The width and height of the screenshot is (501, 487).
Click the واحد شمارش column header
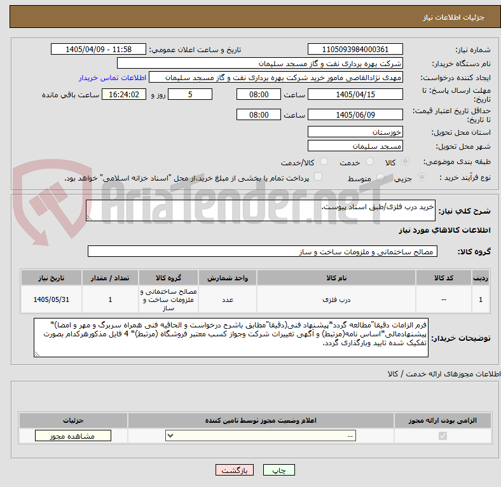pos(228,278)
